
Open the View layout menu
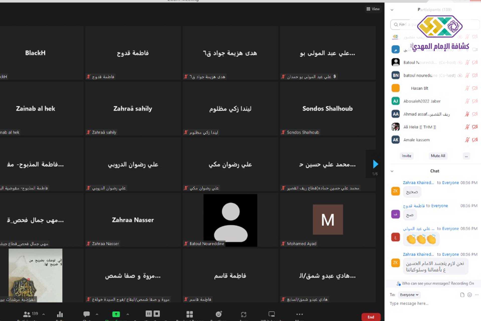click(373, 9)
